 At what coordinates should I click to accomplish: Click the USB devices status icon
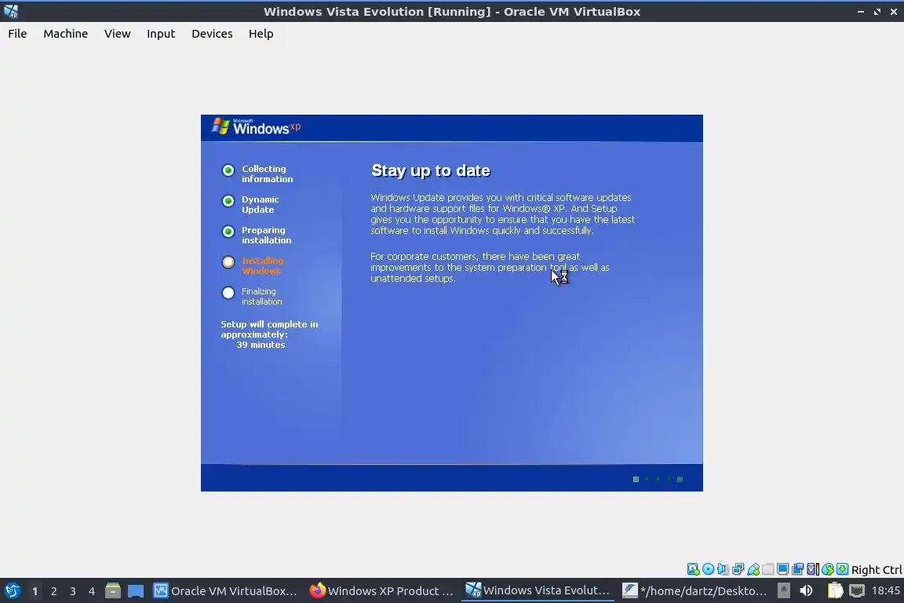tap(753, 569)
